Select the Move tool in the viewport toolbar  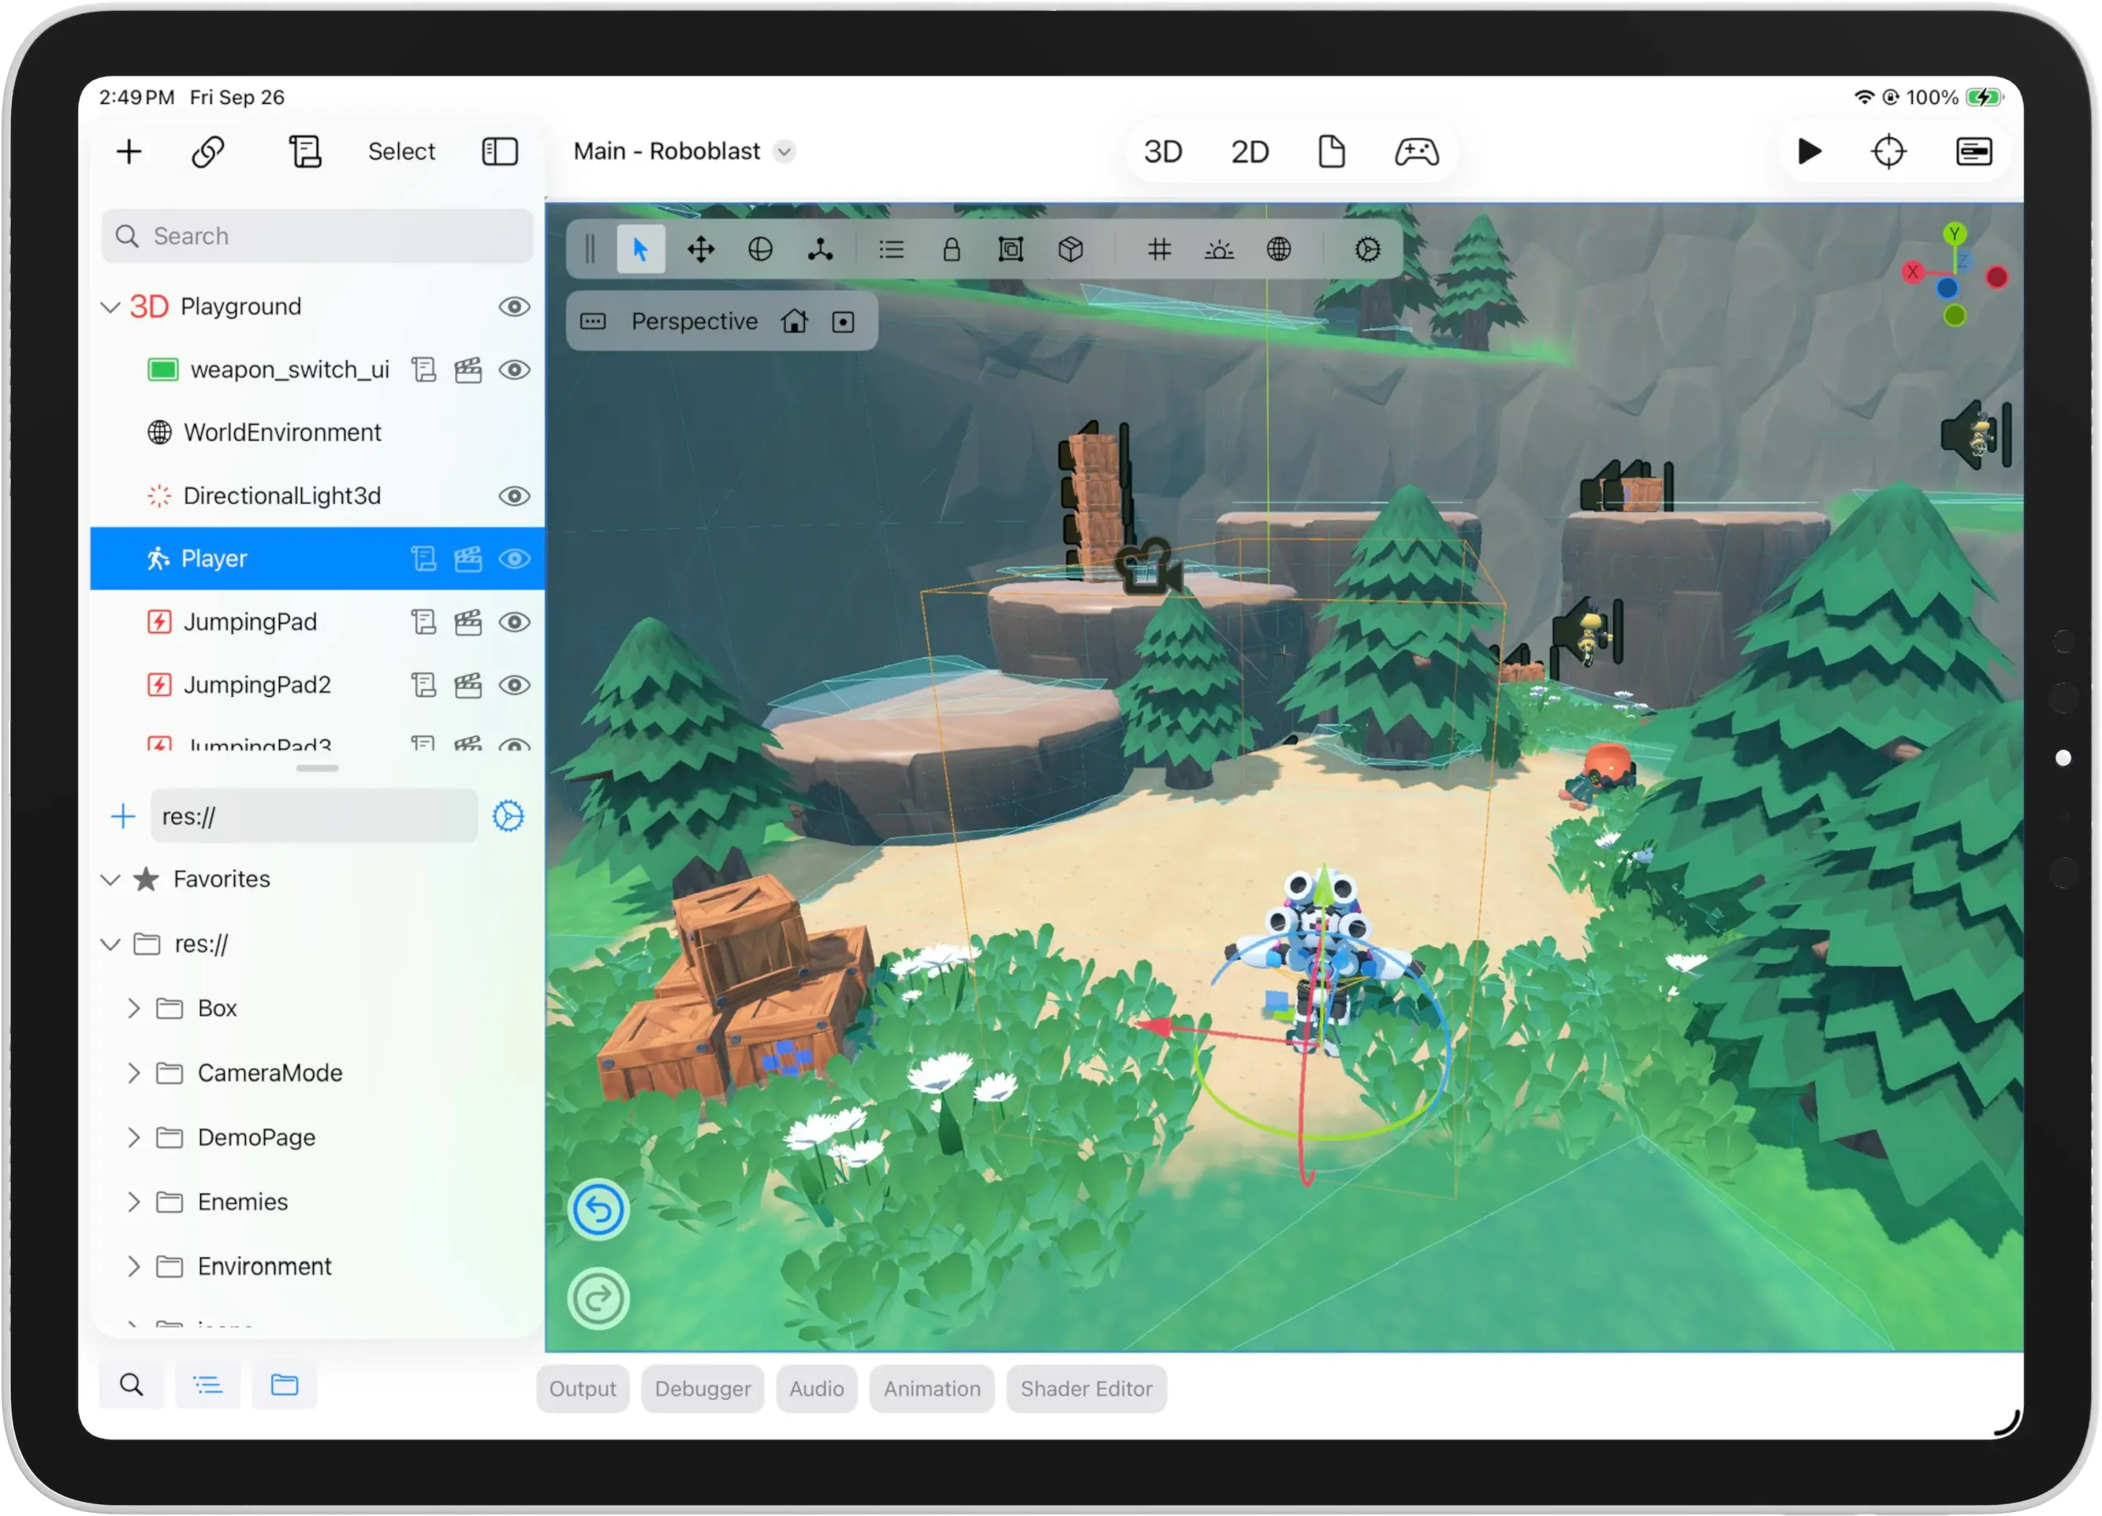[702, 249]
